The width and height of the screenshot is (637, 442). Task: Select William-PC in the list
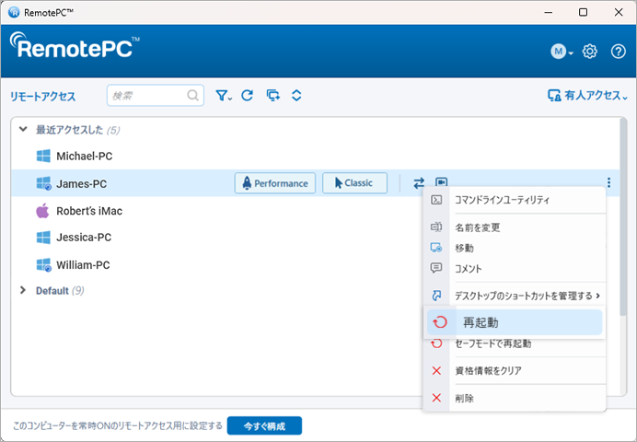[x=83, y=265]
